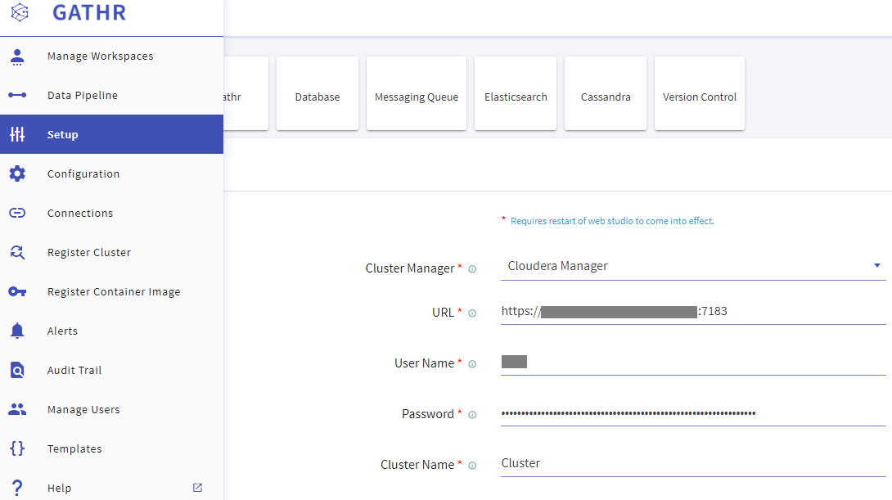Click the User Name input field
The height and width of the screenshot is (500, 892).
[693, 362]
